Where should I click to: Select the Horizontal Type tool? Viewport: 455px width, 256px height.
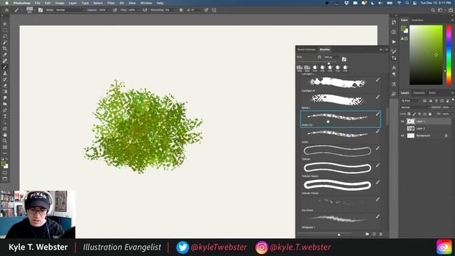point(5,117)
